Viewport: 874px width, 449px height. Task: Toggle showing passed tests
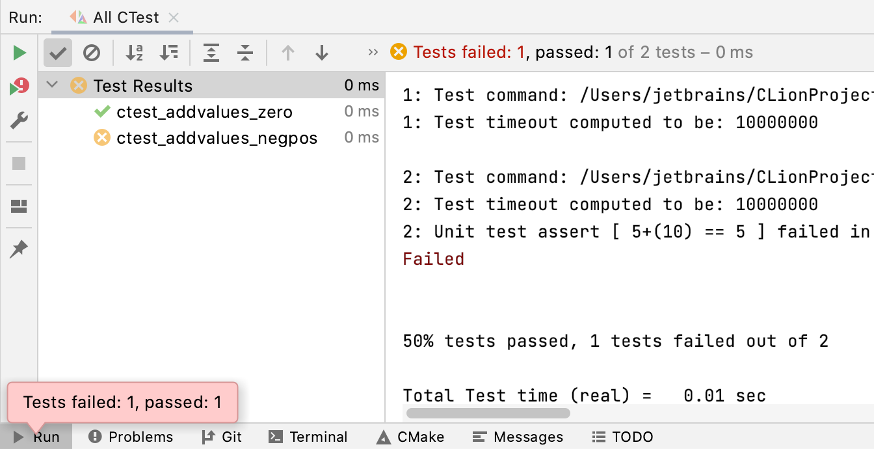pos(57,53)
